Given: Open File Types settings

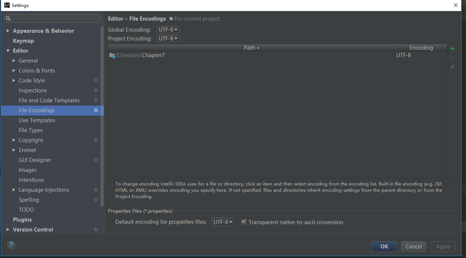Looking at the screenshot, I should [x=31, y=130].
